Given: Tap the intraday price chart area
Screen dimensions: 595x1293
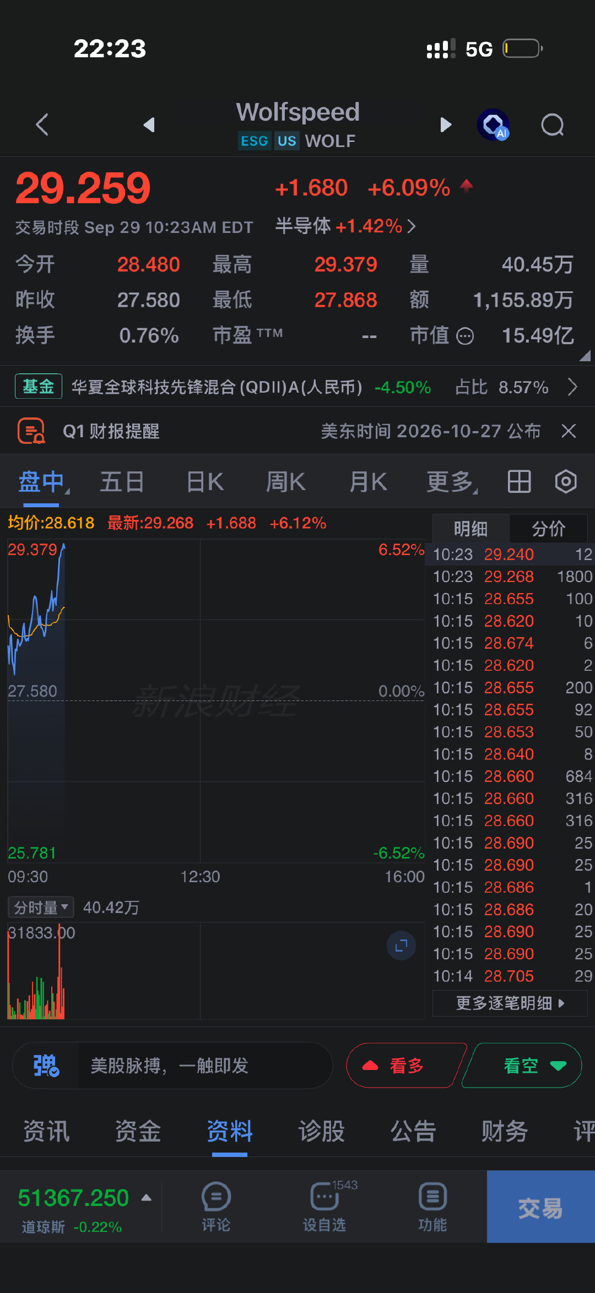Looking at the screenshot, I should (216, 700).
